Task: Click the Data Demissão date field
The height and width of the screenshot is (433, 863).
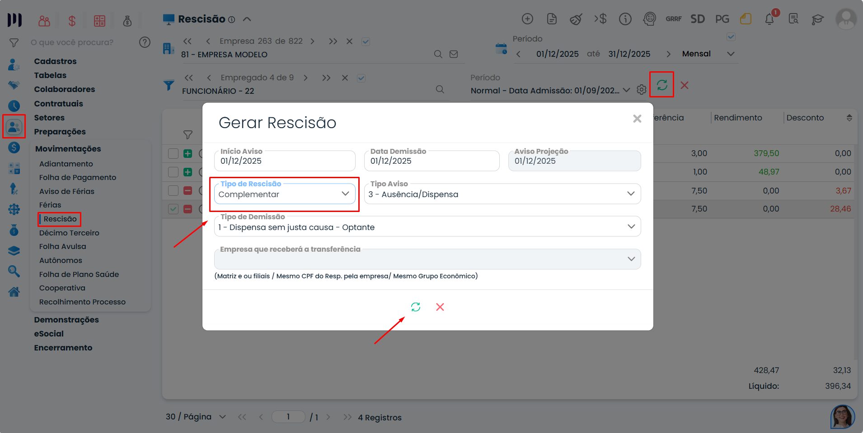Action: (431, 161)
